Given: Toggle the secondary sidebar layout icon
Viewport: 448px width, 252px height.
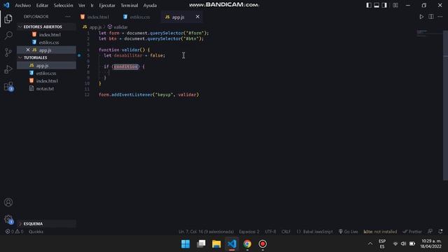Looking at the screenshot, I should click(384, 5).
